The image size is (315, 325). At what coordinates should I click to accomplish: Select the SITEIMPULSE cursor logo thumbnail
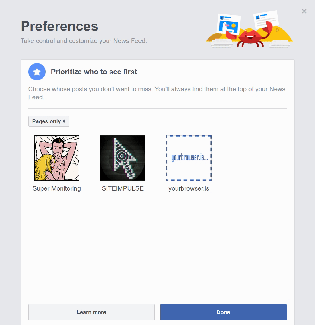point(123,158)
